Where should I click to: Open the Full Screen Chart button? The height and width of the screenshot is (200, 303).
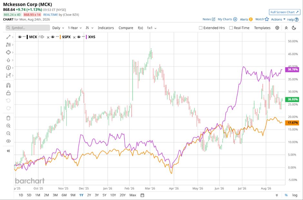[x=285, y=12]
